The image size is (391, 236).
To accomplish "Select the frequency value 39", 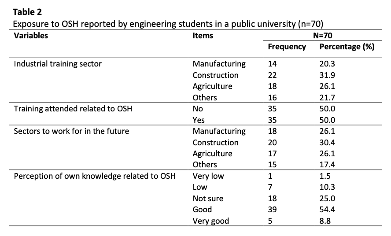I will click(x=273, y=210).
